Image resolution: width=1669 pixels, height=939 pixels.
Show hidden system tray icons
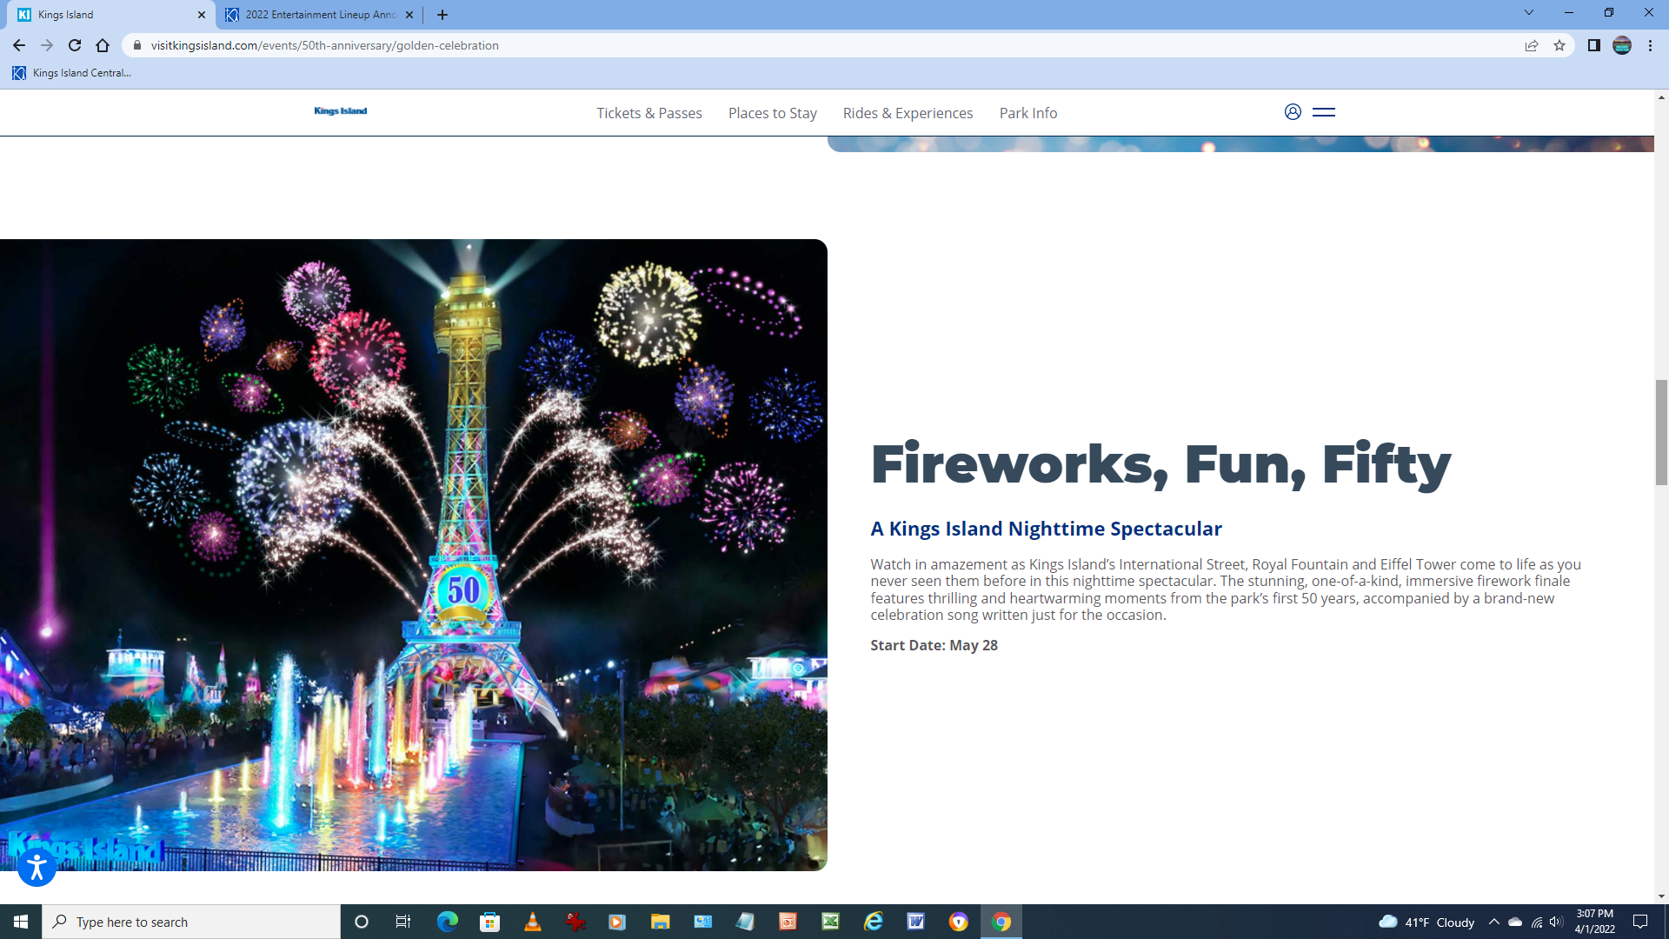pyautogui.click(x=1494, y=922)
